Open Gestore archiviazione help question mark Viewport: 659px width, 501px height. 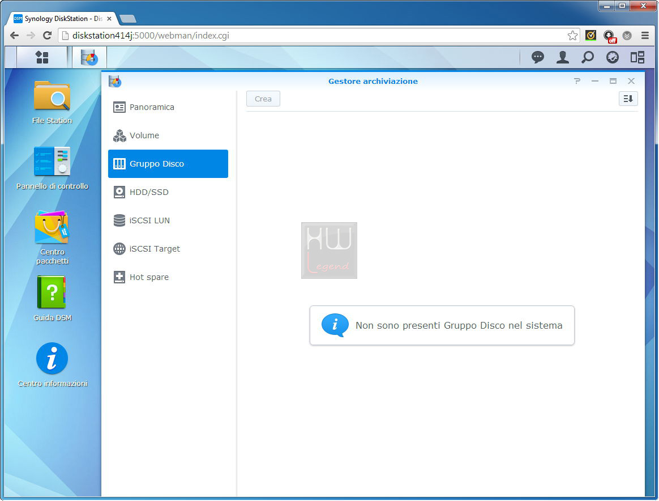[x=577, y=81]
